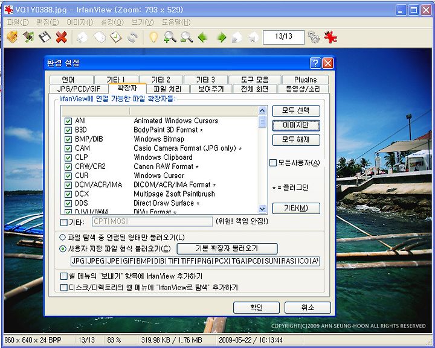Switch to the JPG/PCD/GIF tab
435x348 pixels.
(79, 89)
